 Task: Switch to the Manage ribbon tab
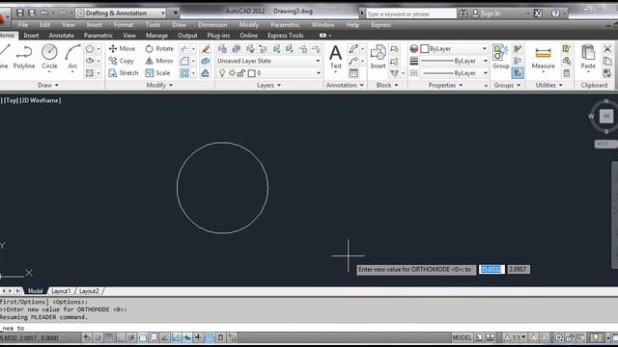point(156,36)
